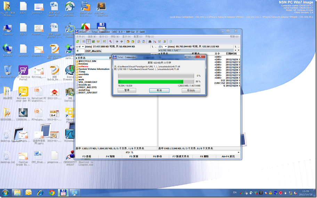Click the green overall progress bar
The height and width of the screenshot is (198, 317).
(156, 81)
